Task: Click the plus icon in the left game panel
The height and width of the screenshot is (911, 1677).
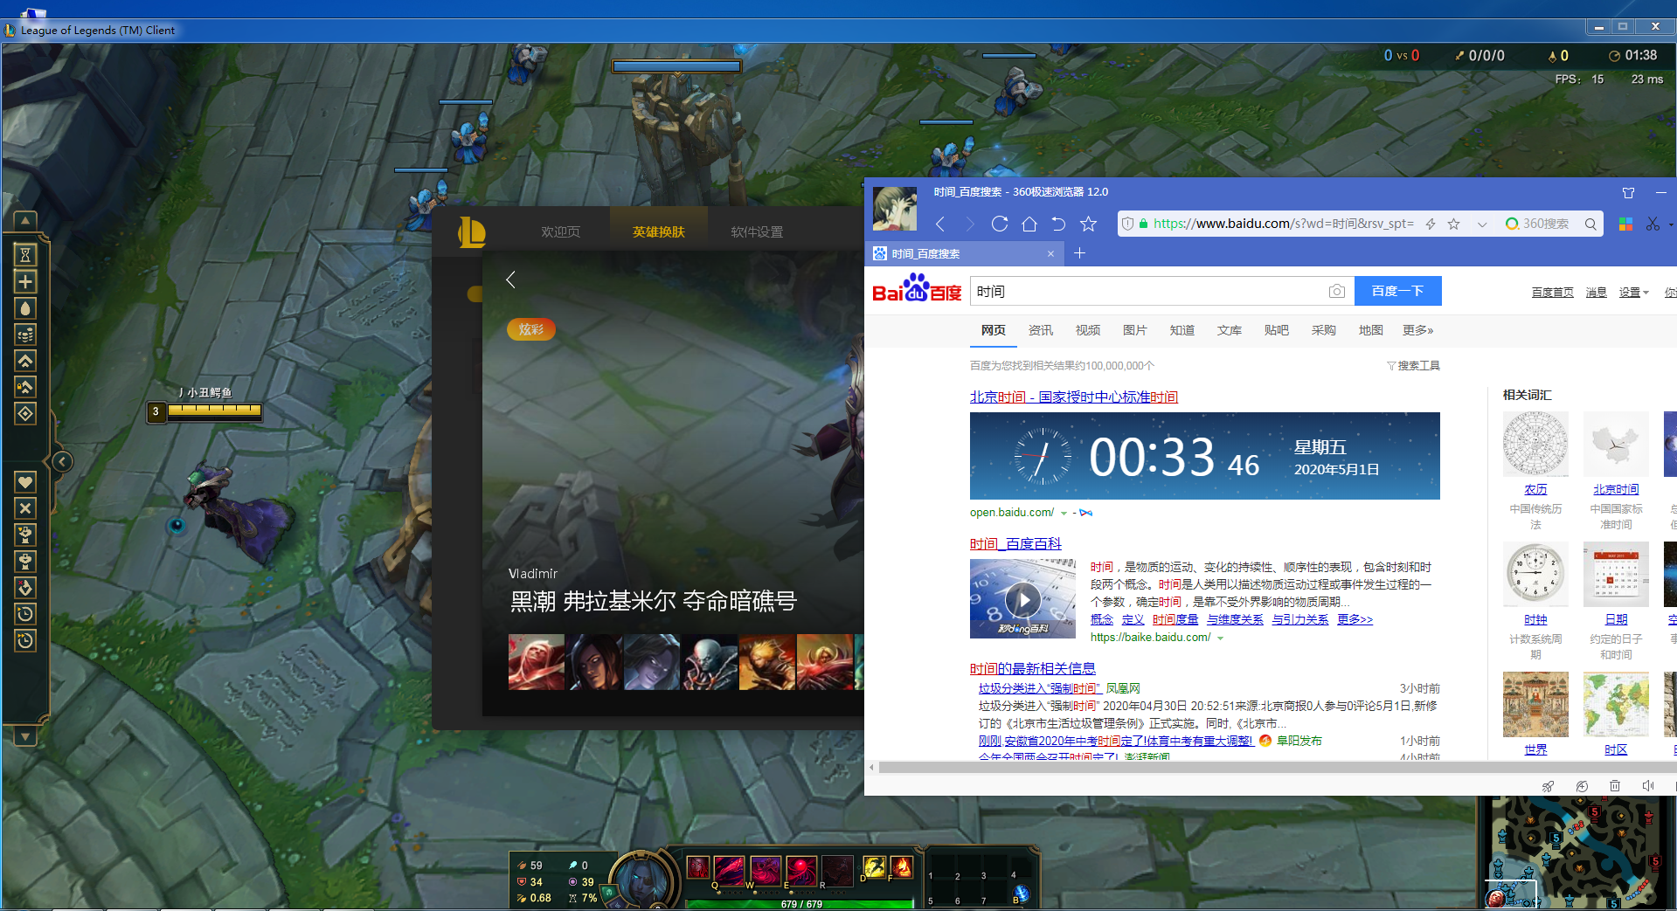Action: click(x=25, y=281)
